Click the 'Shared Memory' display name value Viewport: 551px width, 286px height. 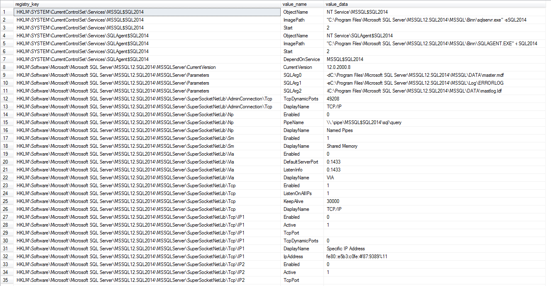342,146
